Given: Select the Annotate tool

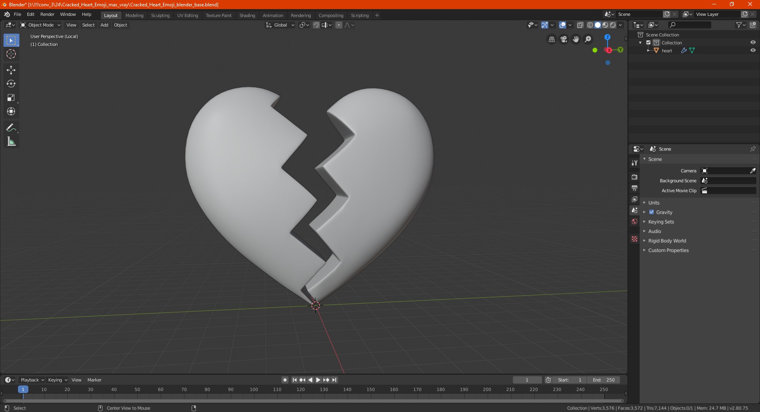Looking at the screenshot, I should pyautogui.click(x=11, y=128).
